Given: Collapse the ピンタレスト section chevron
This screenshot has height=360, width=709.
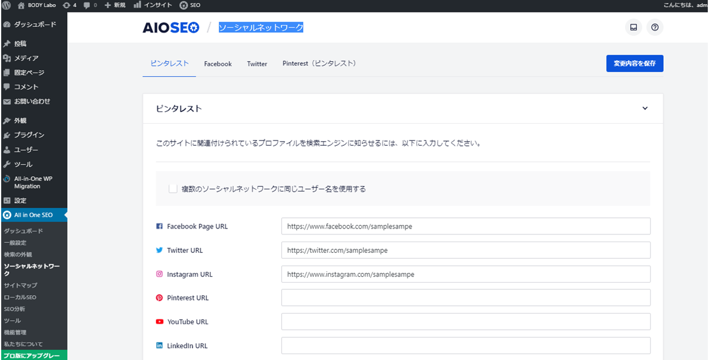Looking at the screenshot, I should click(x=645, y=108).
